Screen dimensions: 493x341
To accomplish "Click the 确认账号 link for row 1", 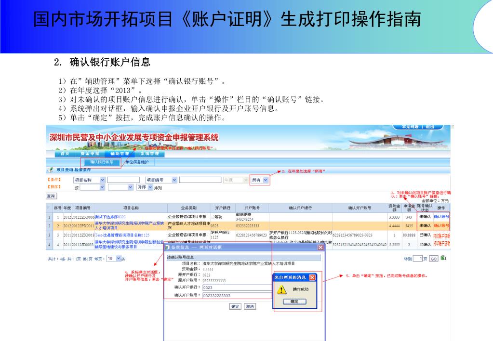I will [x=441, y=217].
